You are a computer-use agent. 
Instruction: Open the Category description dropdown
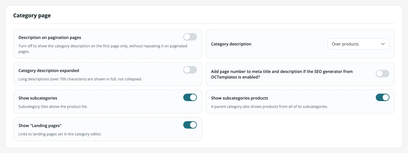tap(358, 44)
